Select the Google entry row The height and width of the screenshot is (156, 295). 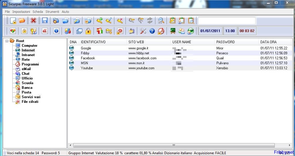180,48
